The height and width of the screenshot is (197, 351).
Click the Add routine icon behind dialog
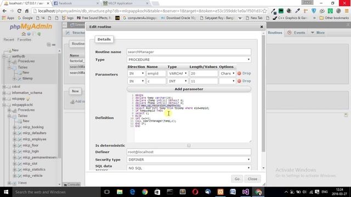click(72, 102)
